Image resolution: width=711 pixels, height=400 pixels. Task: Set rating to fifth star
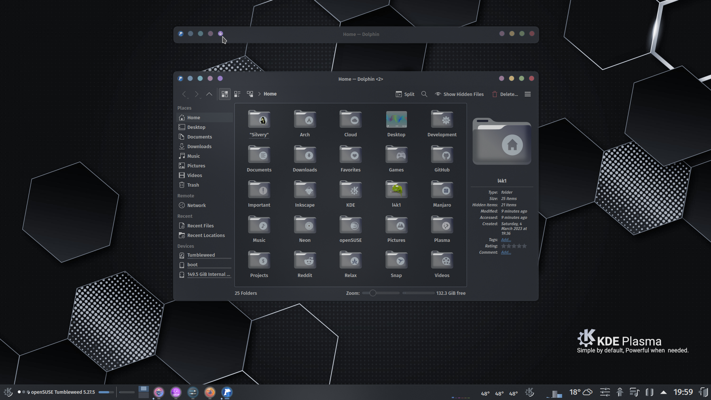(524, 246)
